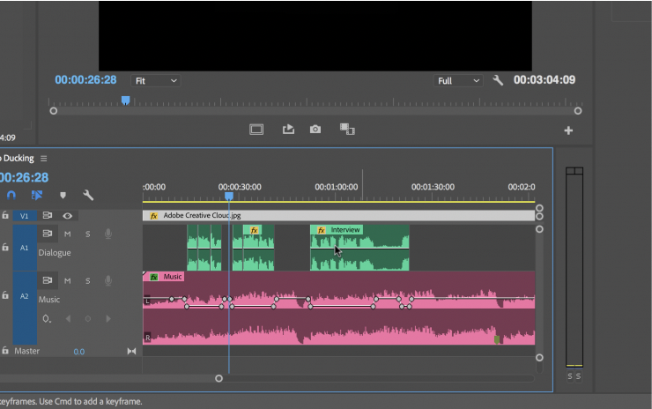The image size is (652, 409).
Task: Open the Ducking sequence panel menu
Action: pos(44,159)
